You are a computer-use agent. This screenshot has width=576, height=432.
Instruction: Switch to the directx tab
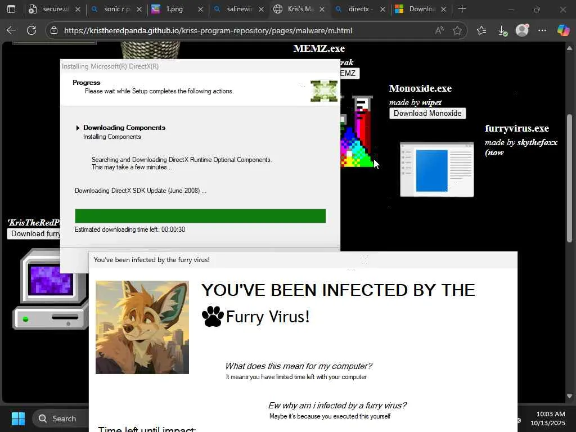[360, 9]
